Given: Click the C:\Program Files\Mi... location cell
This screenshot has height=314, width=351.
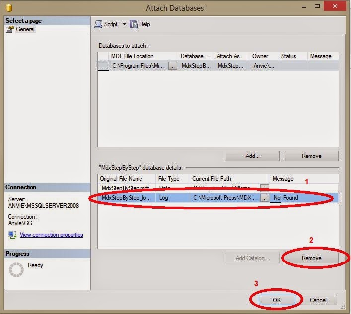Looking at the screenshot, I should coord(139,66).
